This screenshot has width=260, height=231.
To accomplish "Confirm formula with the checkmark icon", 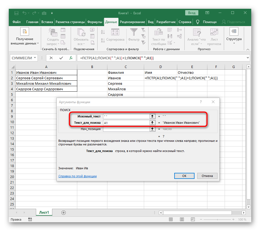I will pyautogui.click(x=61, y=58).
